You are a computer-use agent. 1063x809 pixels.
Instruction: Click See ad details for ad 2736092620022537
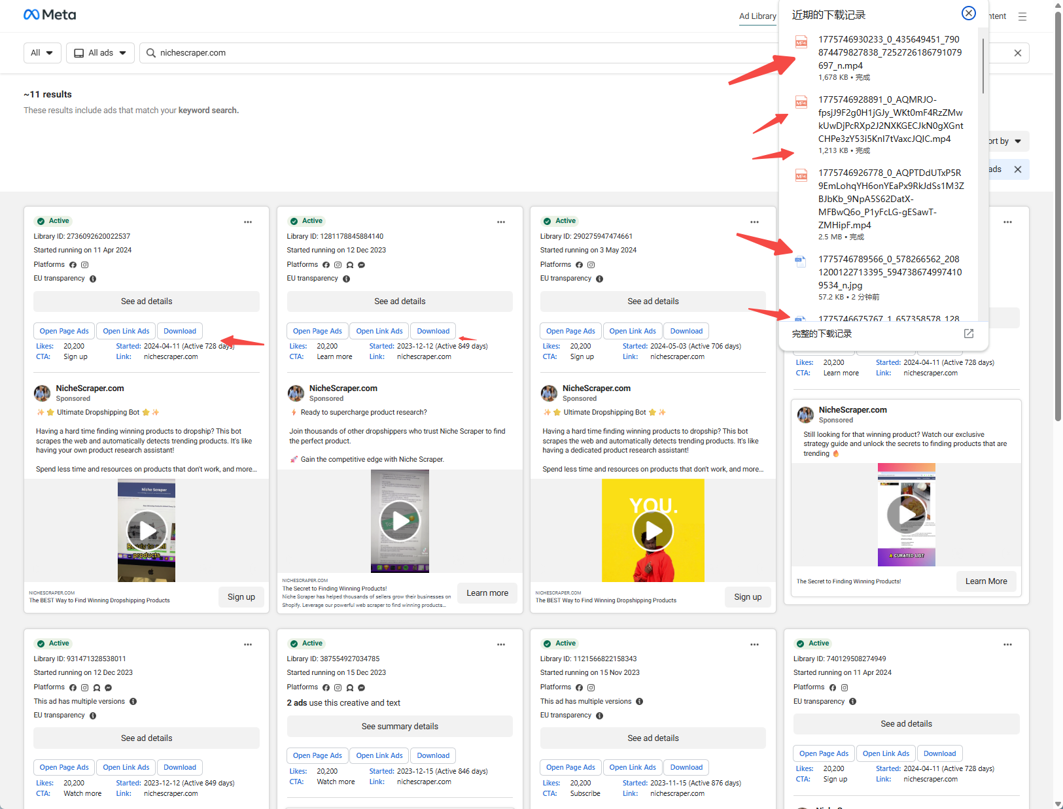click(147, 301)
